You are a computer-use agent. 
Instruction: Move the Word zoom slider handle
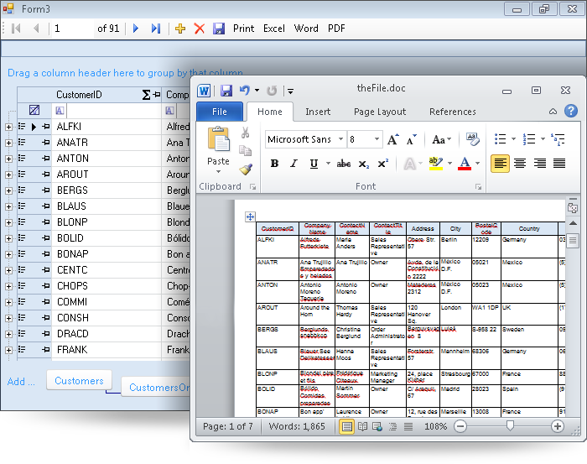[x=510, y=425]
